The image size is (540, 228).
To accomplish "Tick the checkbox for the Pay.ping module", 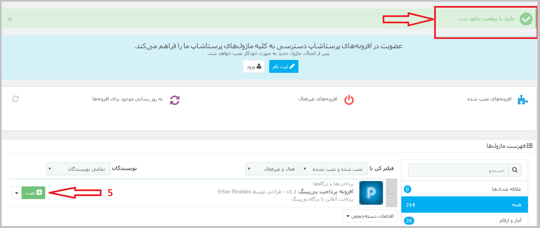I will click(x=391, y=192).
